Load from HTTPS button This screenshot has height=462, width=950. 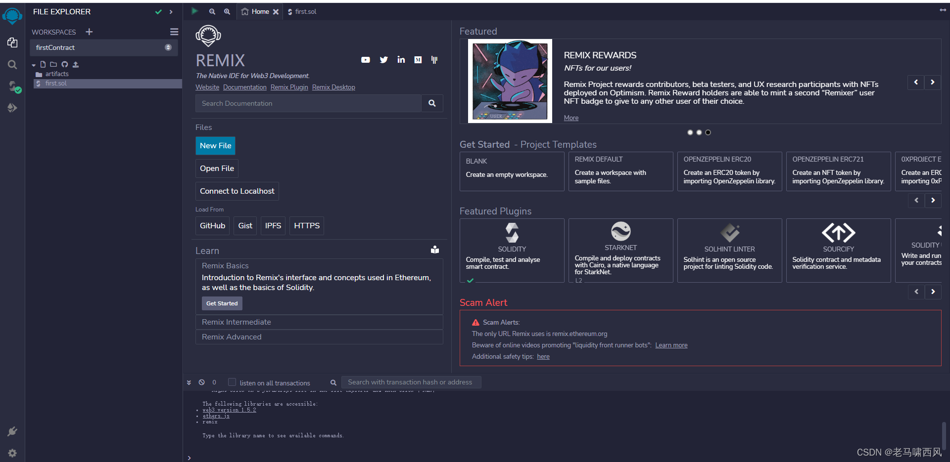[307, 226]
